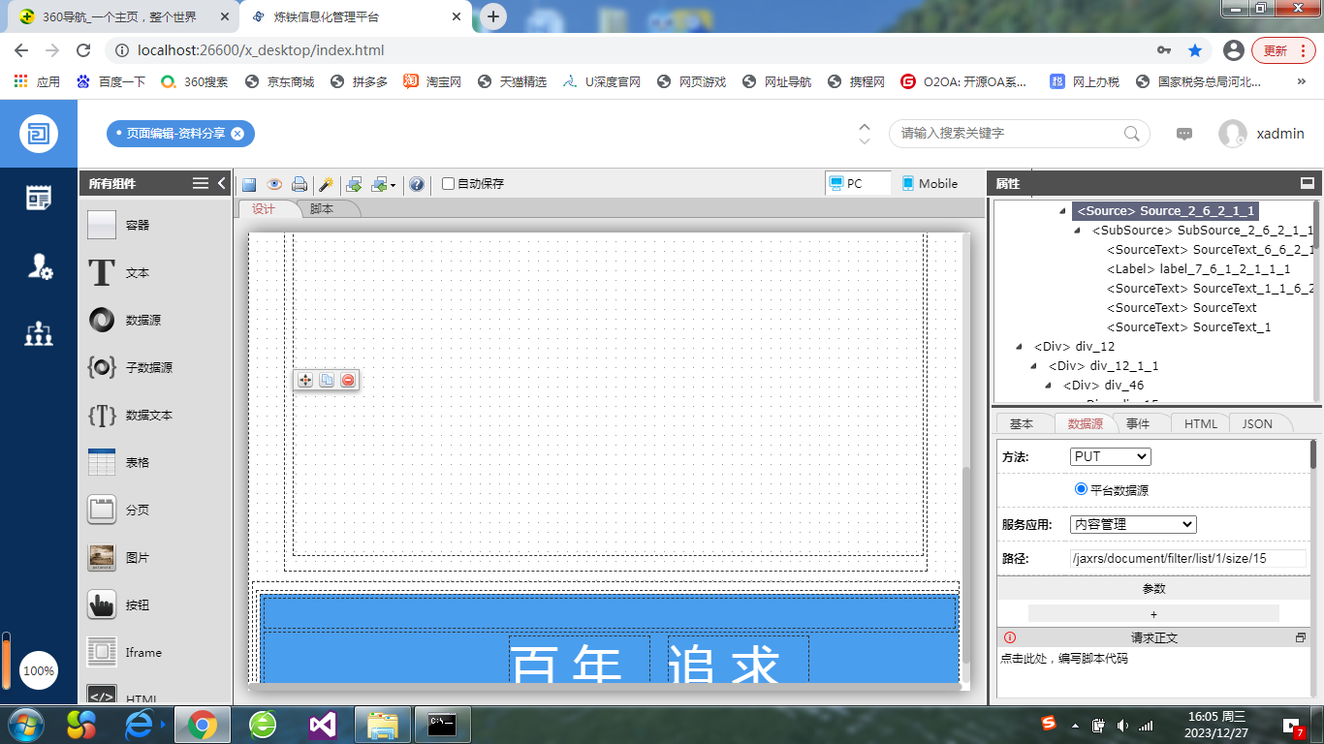
Task: Switch to PC view mode
Action: pos(858,183)
